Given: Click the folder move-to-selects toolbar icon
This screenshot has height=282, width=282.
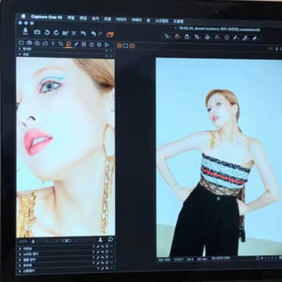Looking at the screenshot, I should (65, 33).
